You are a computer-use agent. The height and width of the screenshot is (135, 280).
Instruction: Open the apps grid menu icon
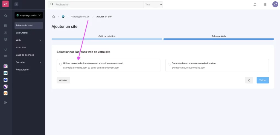click(x=265, y=4)
